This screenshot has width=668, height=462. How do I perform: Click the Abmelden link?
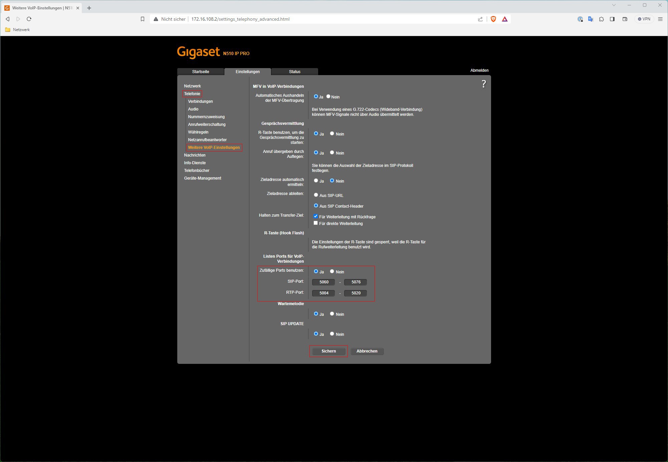tap(479, 70)
